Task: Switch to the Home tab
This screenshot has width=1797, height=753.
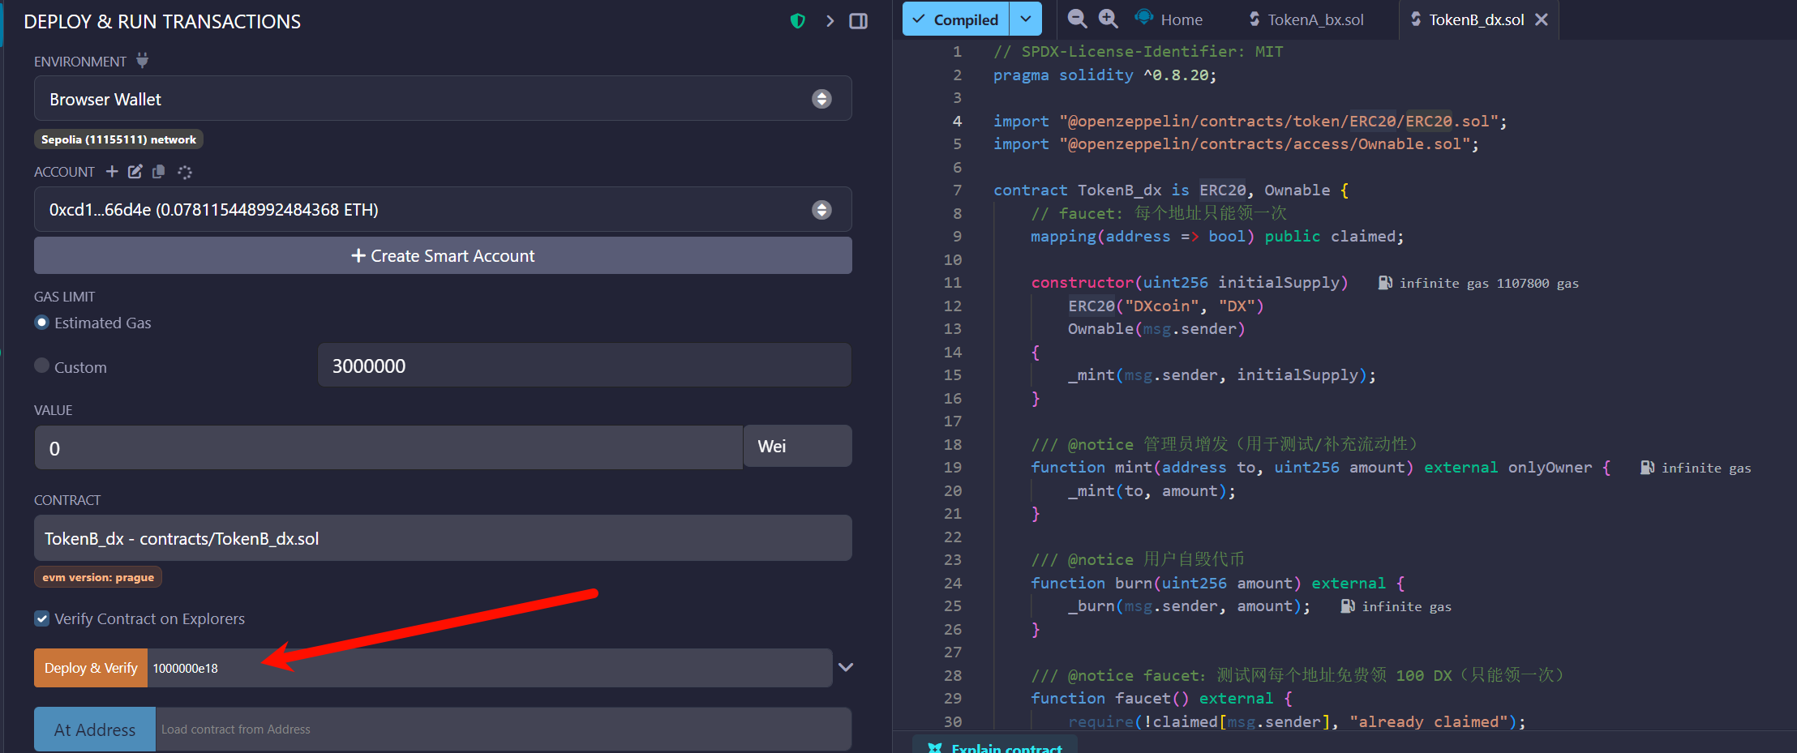Action: [x=1170, y=19]
